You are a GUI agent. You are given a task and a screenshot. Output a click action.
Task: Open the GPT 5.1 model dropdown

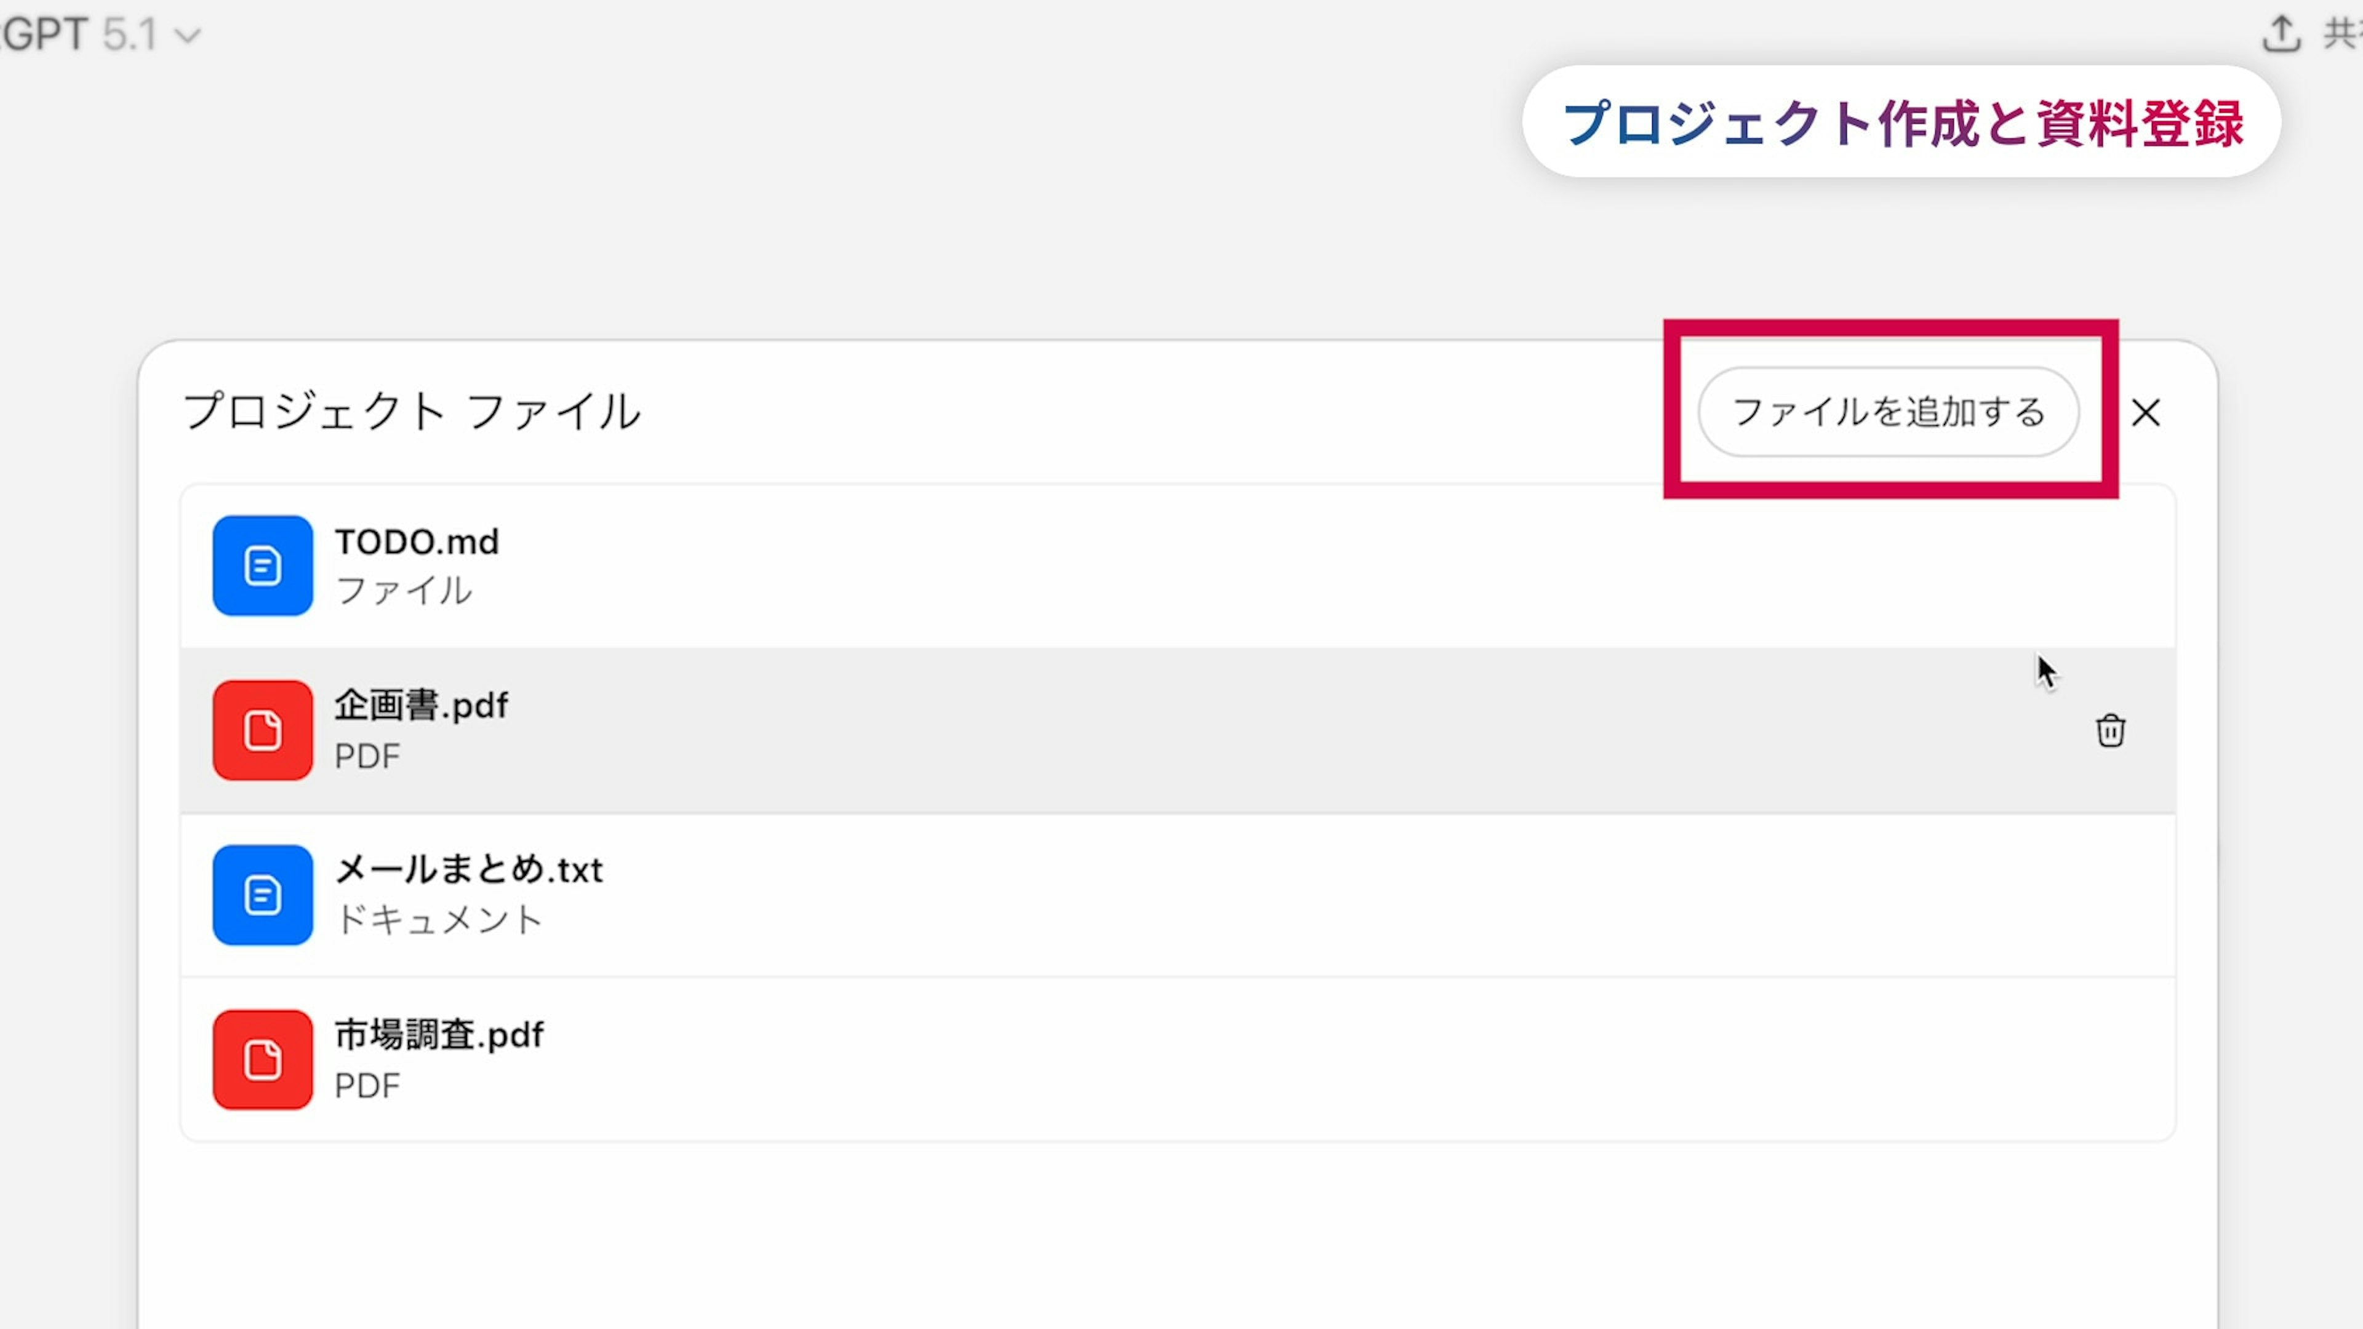point(101,35)
